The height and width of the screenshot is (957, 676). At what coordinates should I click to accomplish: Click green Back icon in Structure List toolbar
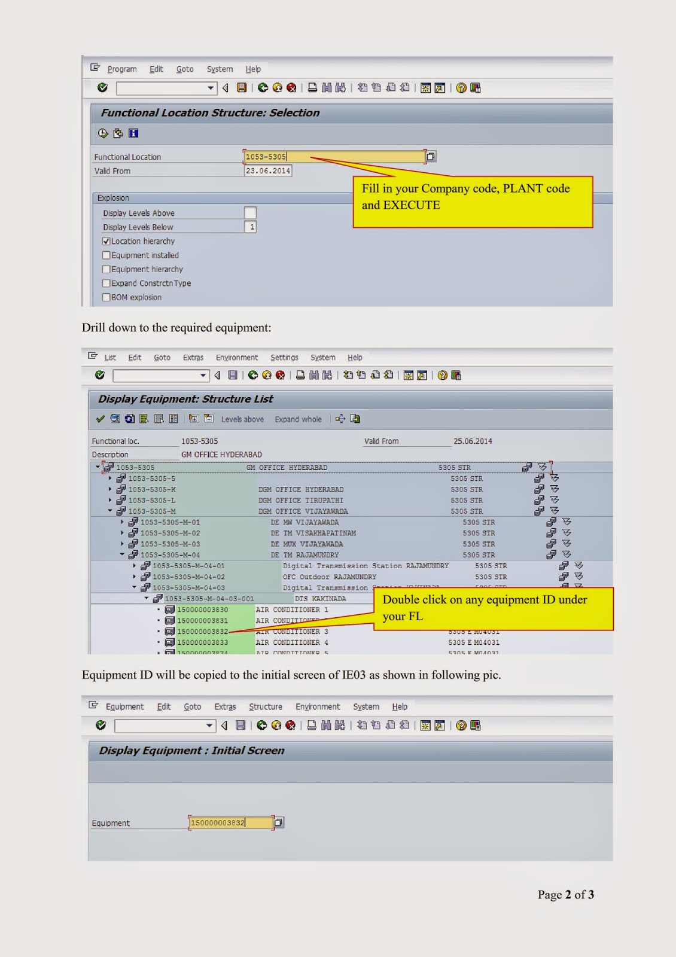(x=253, y=375)
